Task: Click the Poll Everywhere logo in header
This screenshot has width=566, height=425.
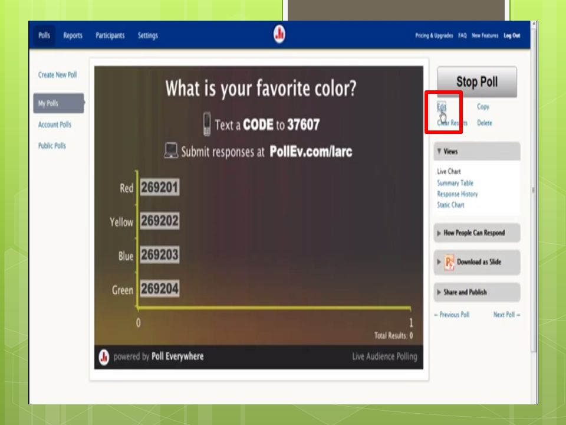Action: click(x=279, y=34)
